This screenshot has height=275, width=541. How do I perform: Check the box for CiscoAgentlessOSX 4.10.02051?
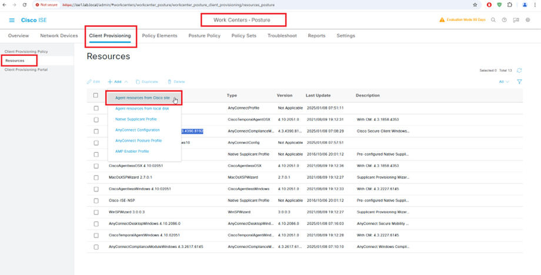point(96,166)
